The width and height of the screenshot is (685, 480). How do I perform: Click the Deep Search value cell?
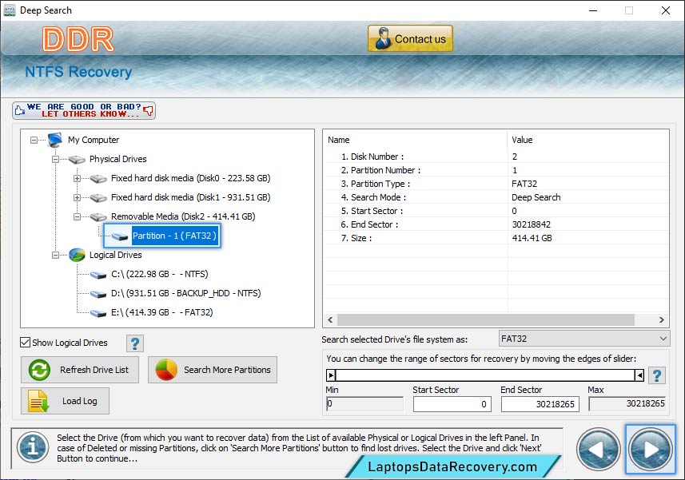[x=536, y=197]
